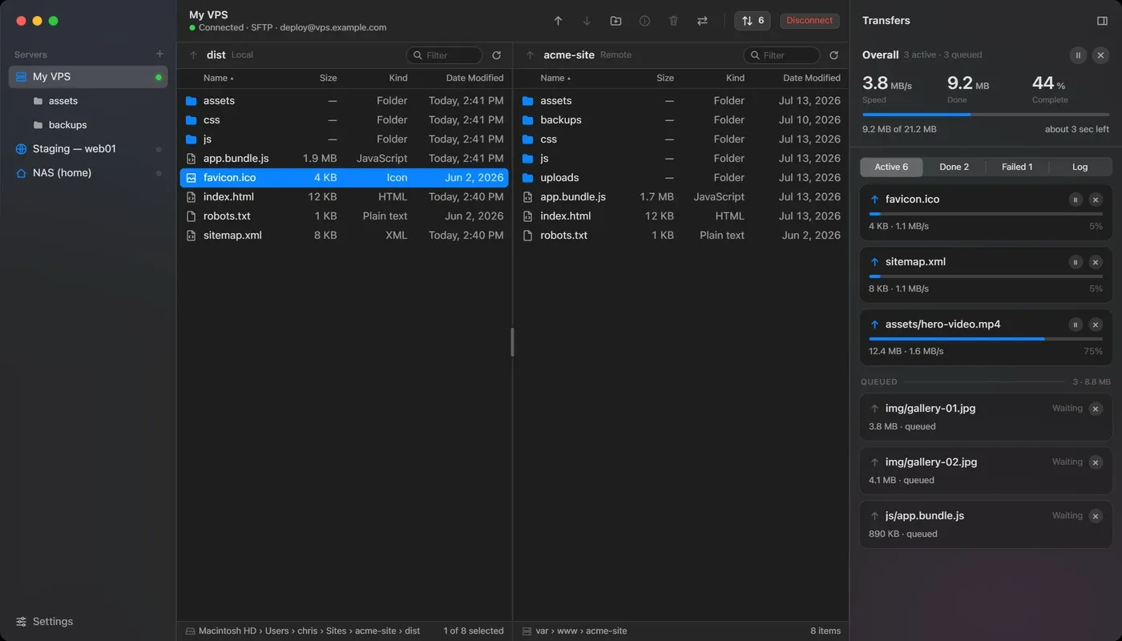Refresh the local dist listing
1122x641 pixels.
click(x=497, y=55)
